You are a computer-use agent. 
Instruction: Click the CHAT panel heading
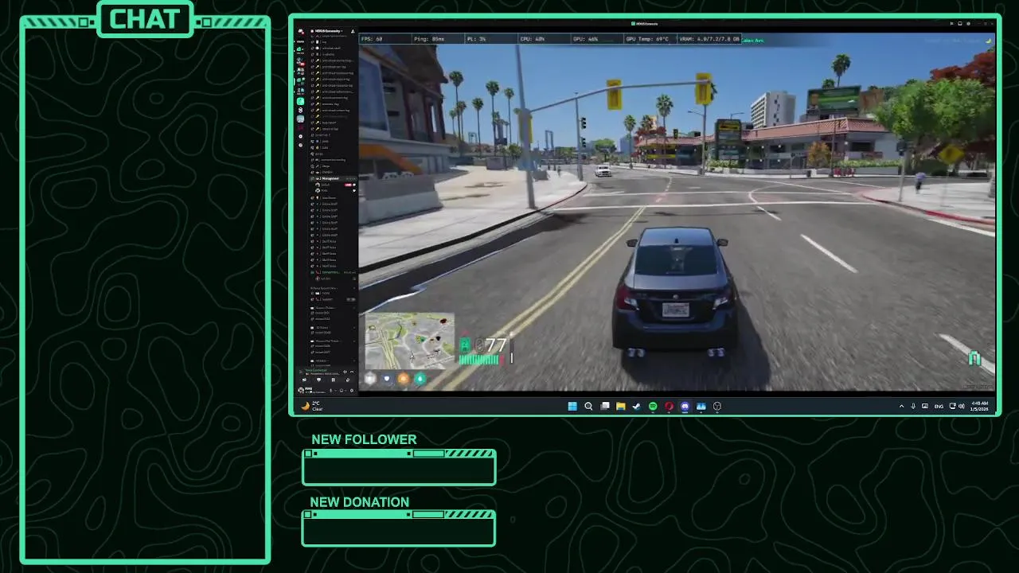145,19
